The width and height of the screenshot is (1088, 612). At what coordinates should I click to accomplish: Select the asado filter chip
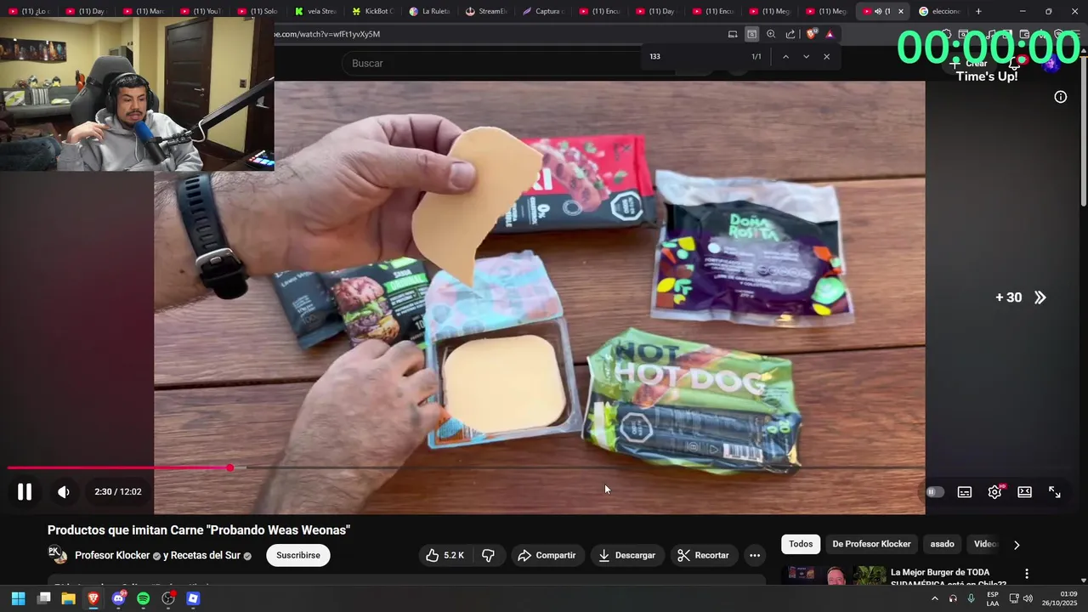coord(942,544)
